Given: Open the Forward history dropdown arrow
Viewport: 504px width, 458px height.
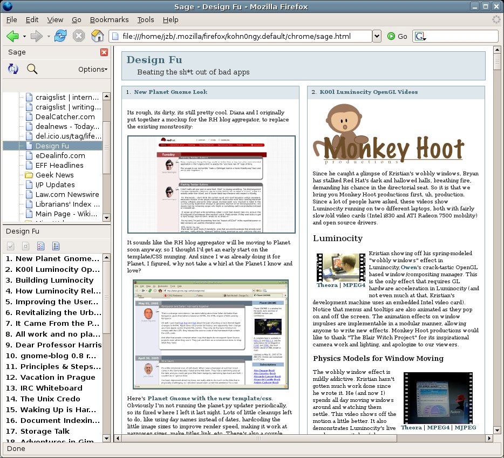Looking at the screenshot, I should (x=48, y=36).
